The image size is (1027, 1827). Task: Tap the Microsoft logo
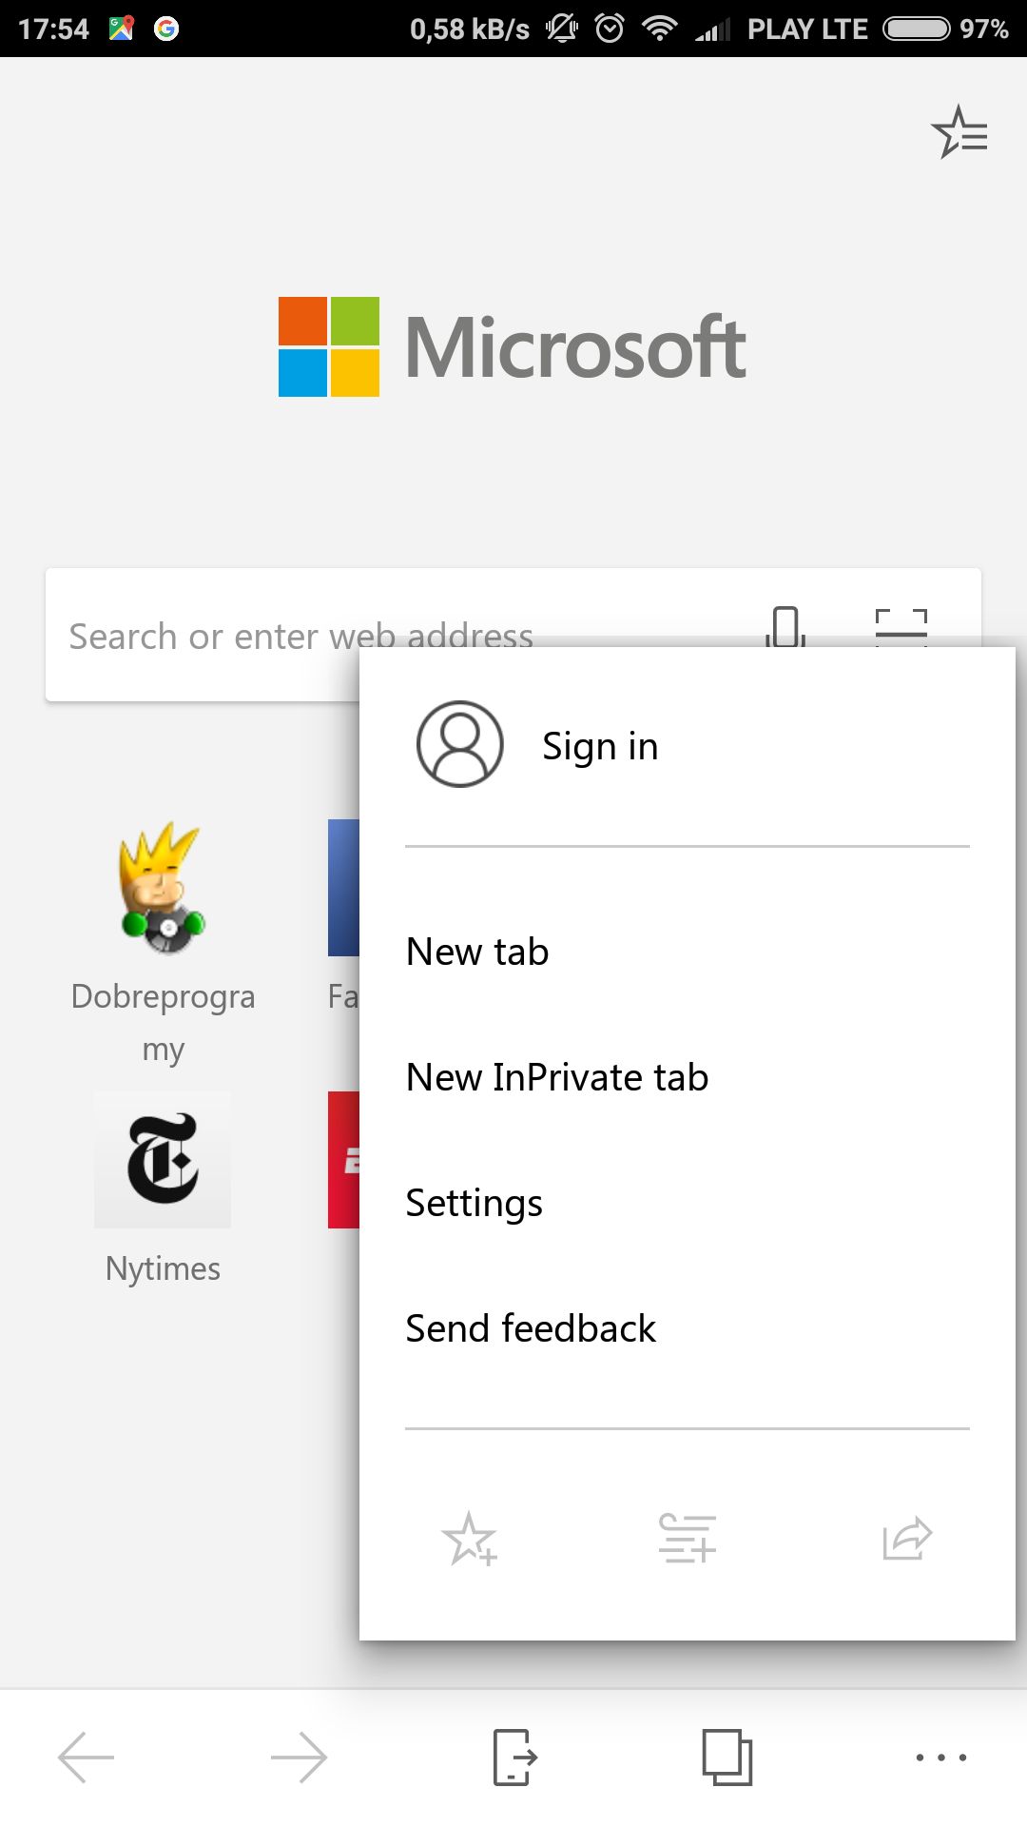click(x=513, y=346)
